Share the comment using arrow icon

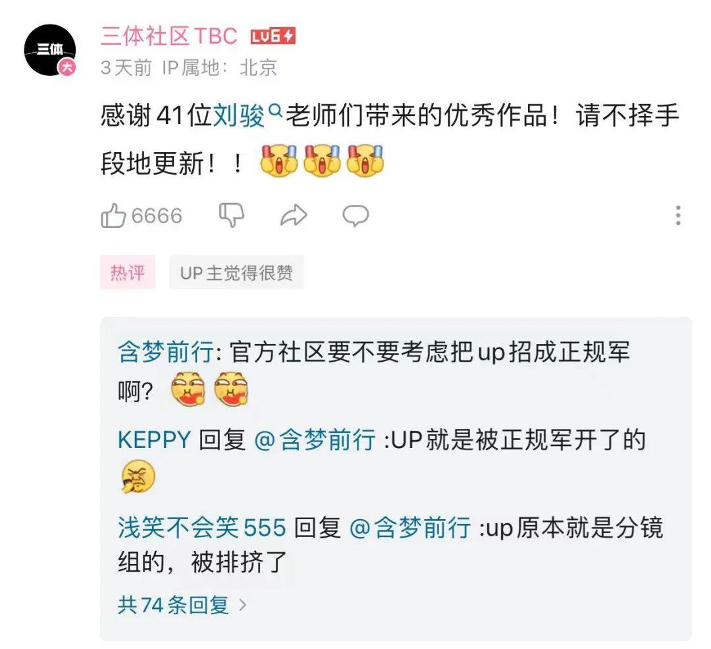coord(294,215)
